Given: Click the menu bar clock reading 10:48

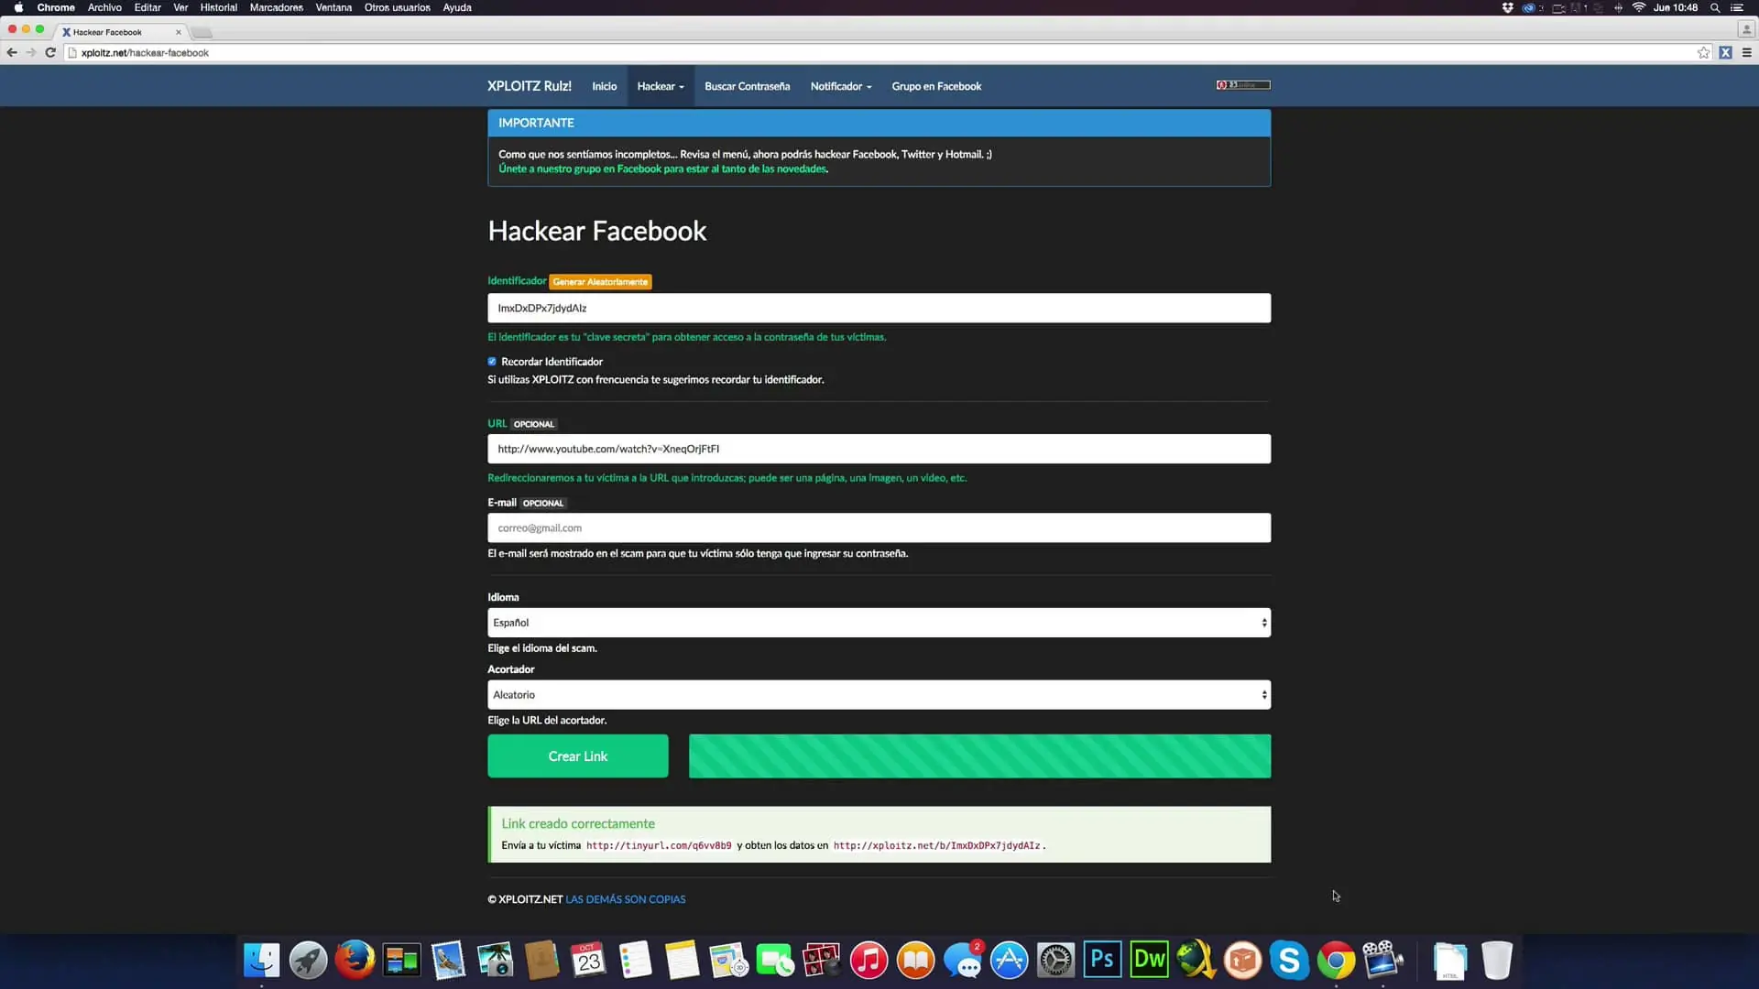Looking at the screenshot, I should [1675, 7].
